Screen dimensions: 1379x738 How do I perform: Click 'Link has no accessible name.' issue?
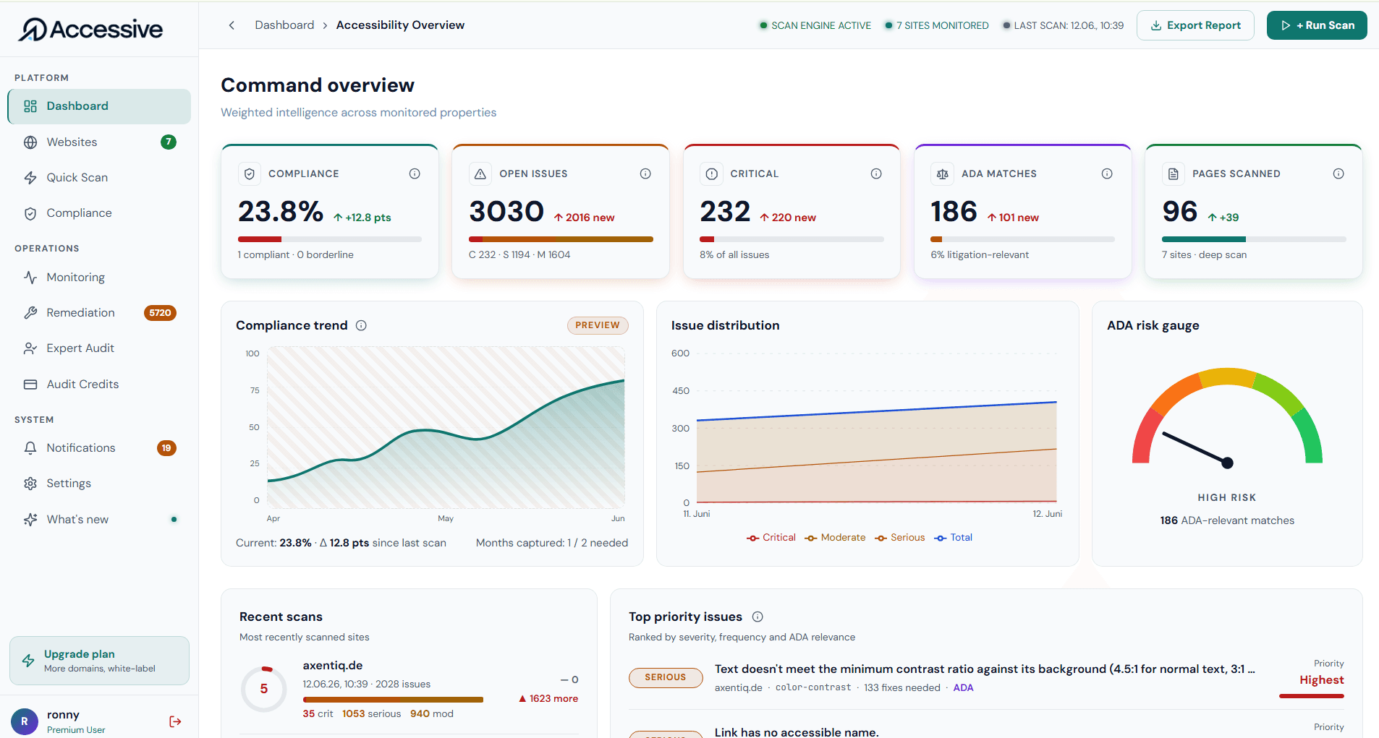(797, 732)
